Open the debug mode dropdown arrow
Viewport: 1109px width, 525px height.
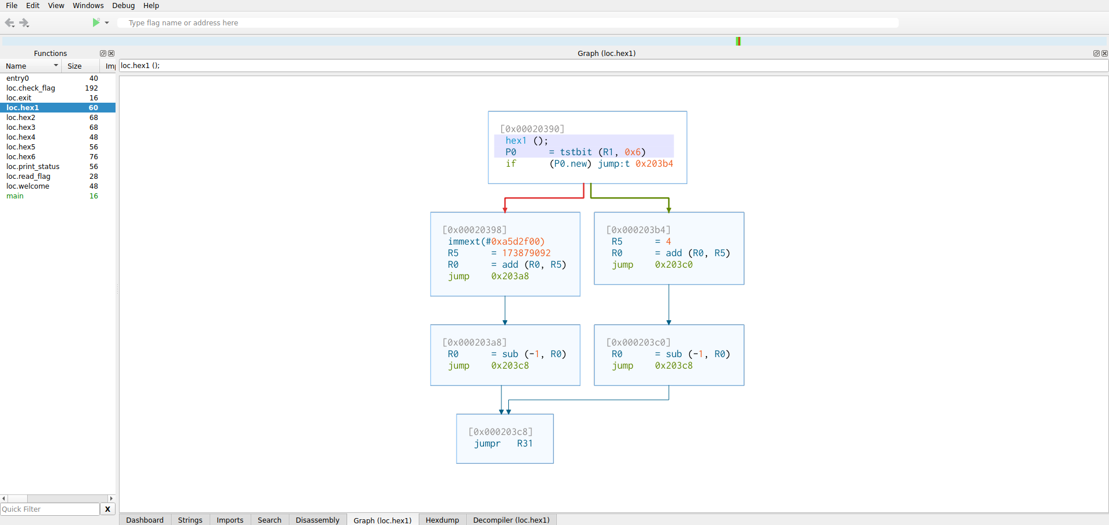pyautogui.click(x=107, y=23)
